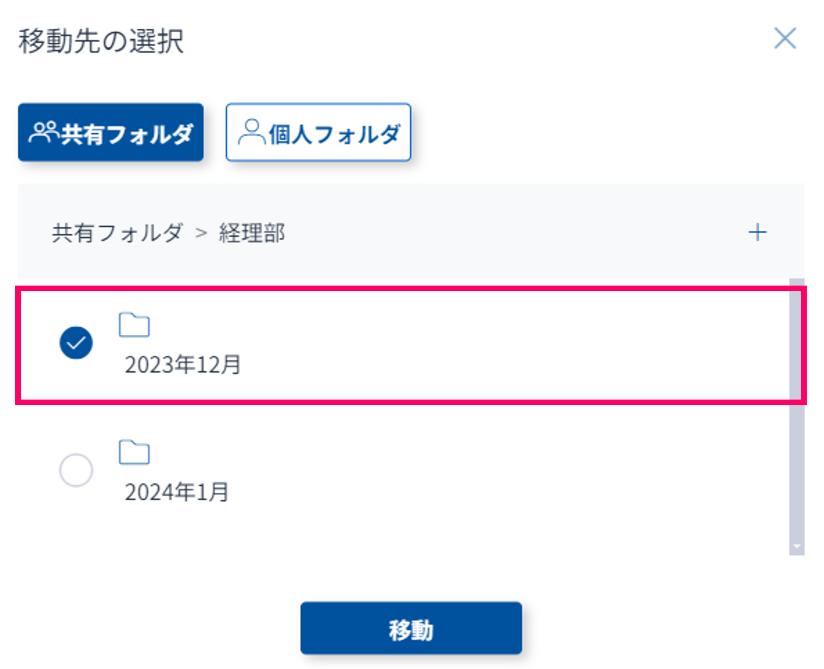Click the folder list scrollbar track

pyautogui.click(x=796, y=463)
